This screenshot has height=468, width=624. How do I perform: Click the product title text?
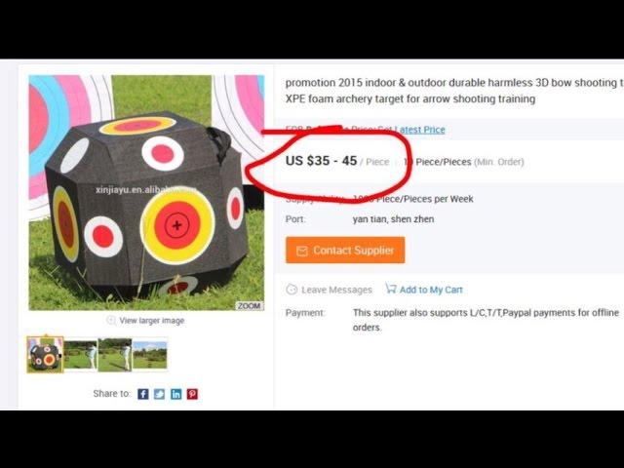point(454,91)
